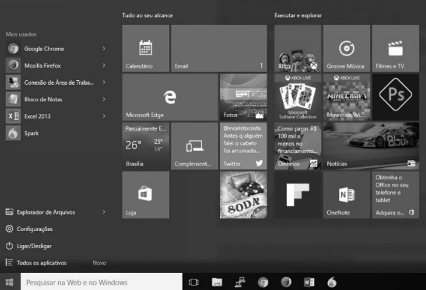
Task: Open the Brasília weather tile
Action: 146,146
